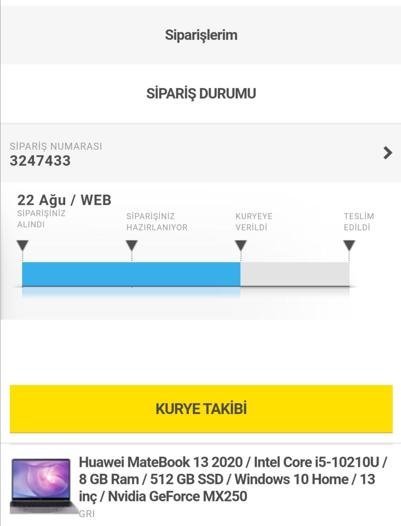Image resolution: width=401 pixels, height=526 pixels.
Task: Click the KURYE TAKİBİ button
Action: pos(201,409)
